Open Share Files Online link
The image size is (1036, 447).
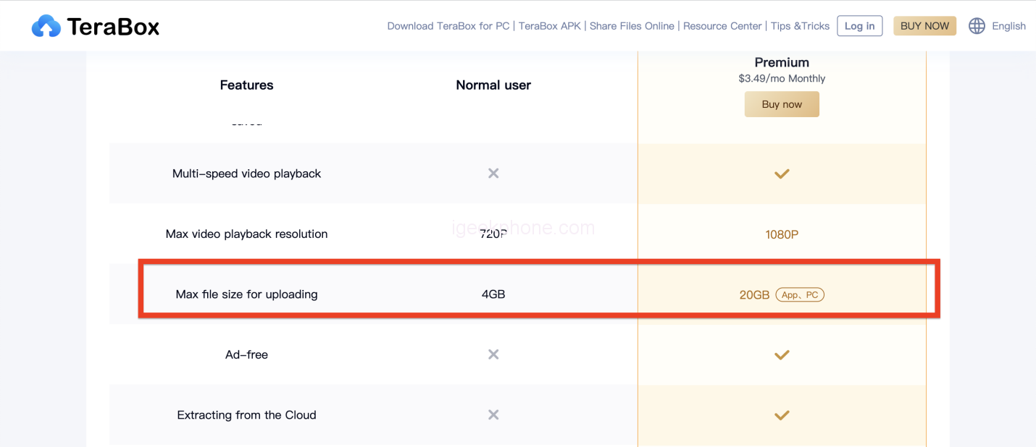pyautogui.click(x=632, y=26)
